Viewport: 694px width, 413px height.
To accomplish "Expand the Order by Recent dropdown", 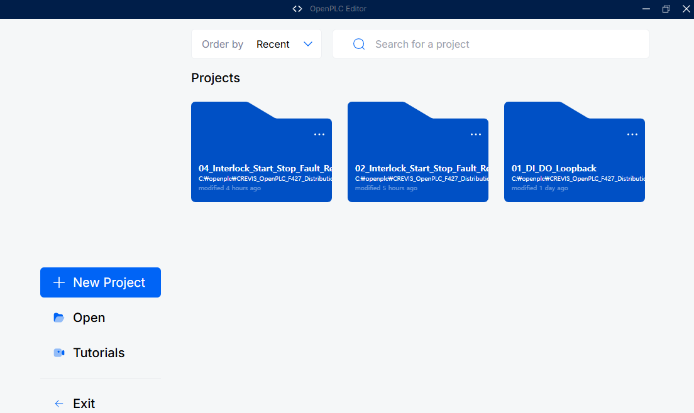I will tap(256, 44).
